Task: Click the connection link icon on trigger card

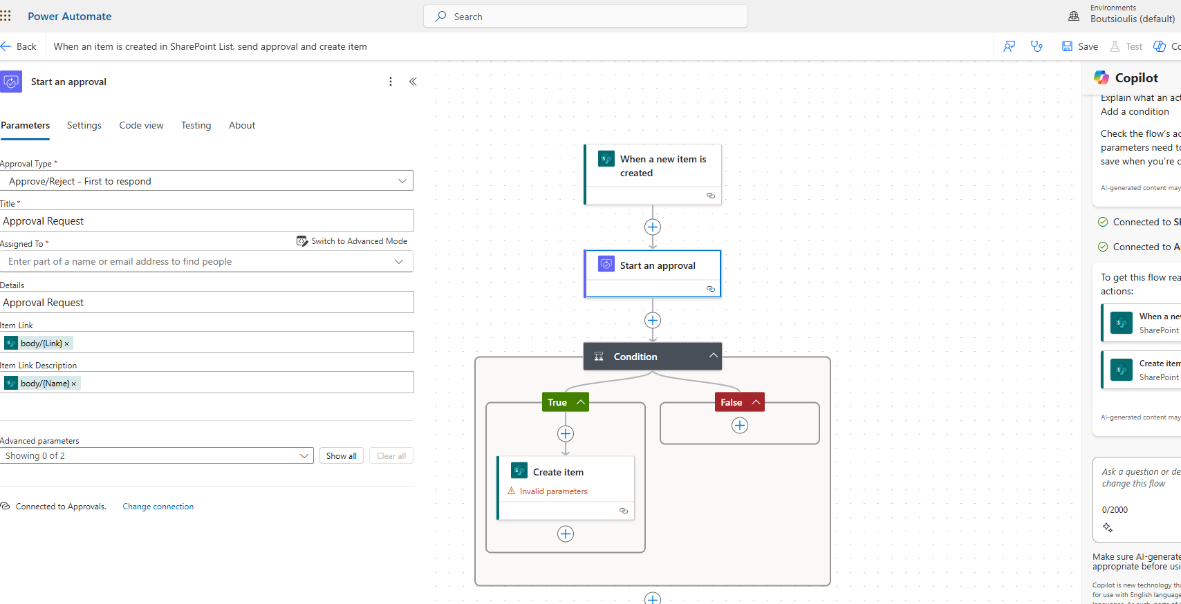Action: [711, 196]
